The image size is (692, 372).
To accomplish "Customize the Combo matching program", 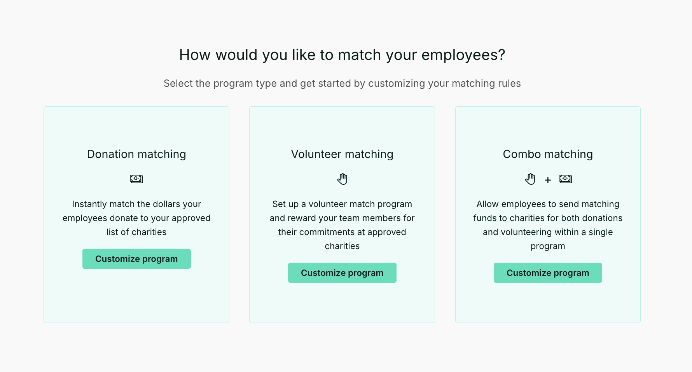I will (x=548, y=273).
